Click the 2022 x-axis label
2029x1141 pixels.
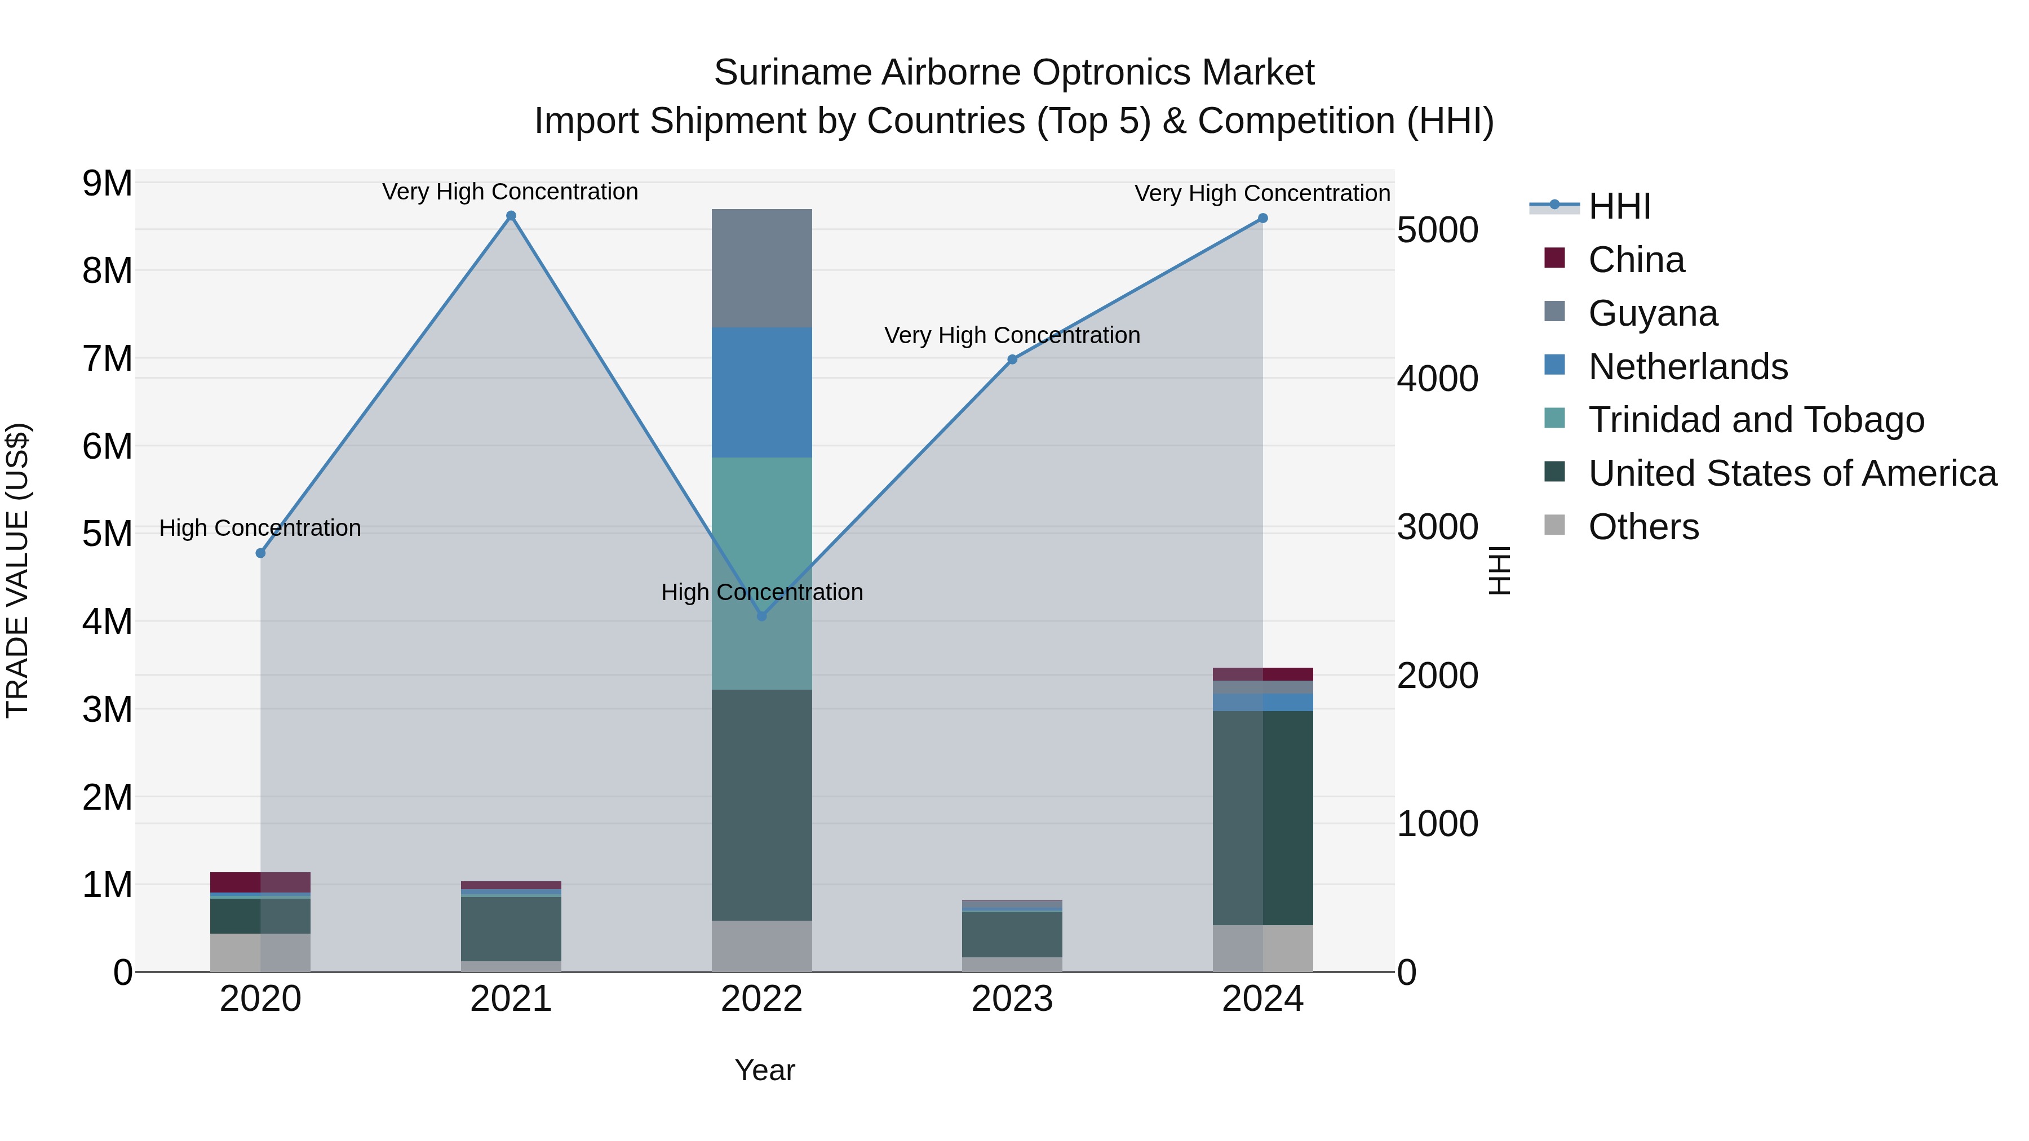coord(761,999)
